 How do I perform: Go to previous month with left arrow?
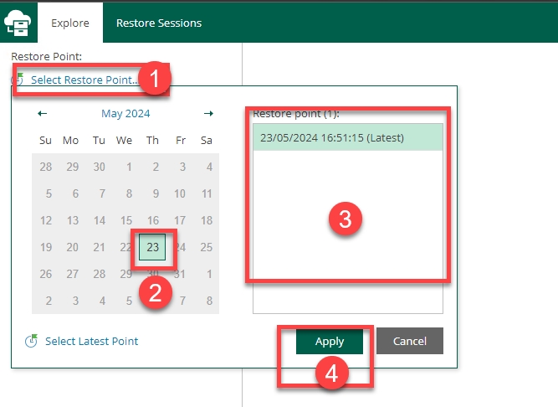pos(43,114)
